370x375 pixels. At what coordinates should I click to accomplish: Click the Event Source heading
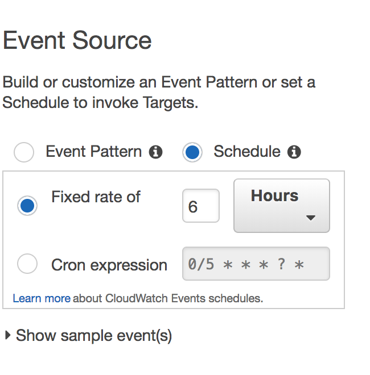(x=77, y=40)
